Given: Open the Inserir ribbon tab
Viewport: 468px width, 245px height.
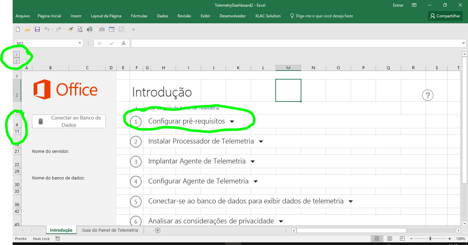Looking at the screenshot, I should point(76,16).
